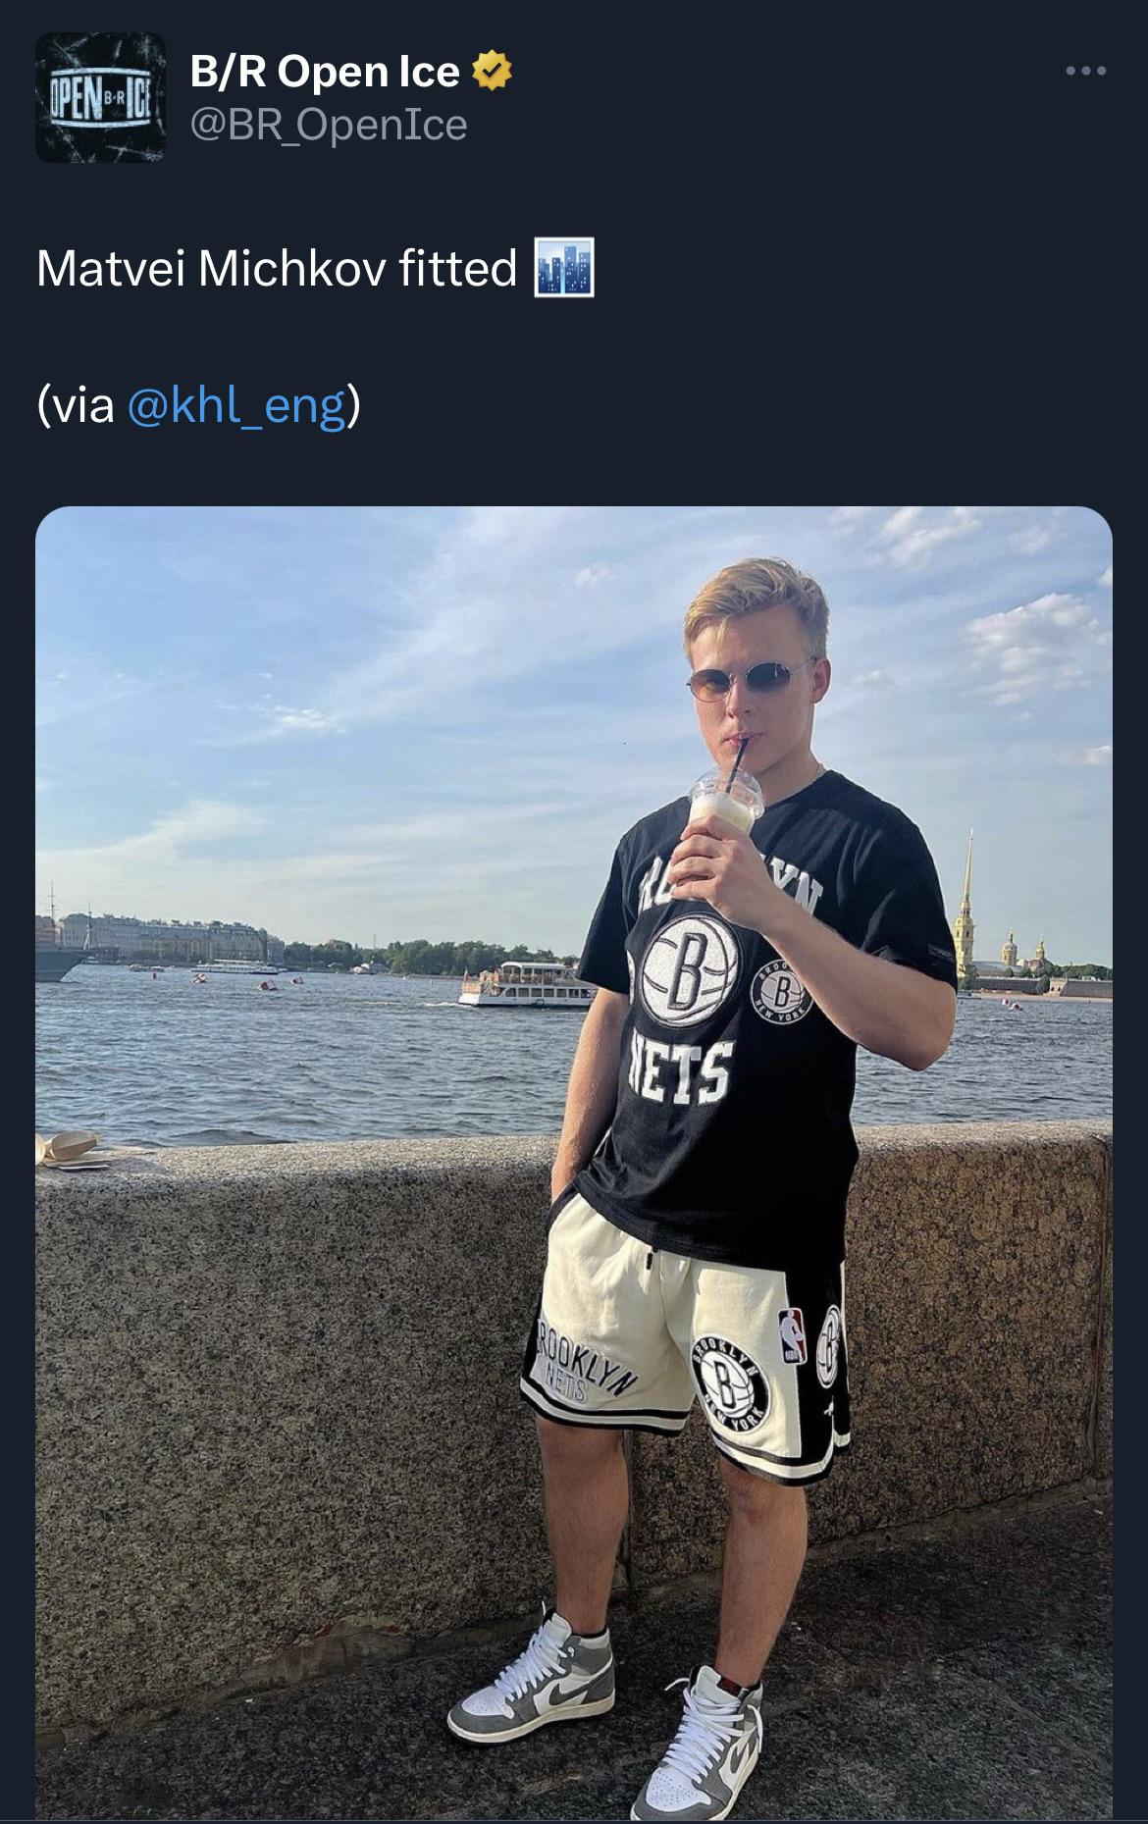Viewport: 1148px width, 1824px height.
Task: Click the "(via" text before the mention
Action: tap(76, 405)
